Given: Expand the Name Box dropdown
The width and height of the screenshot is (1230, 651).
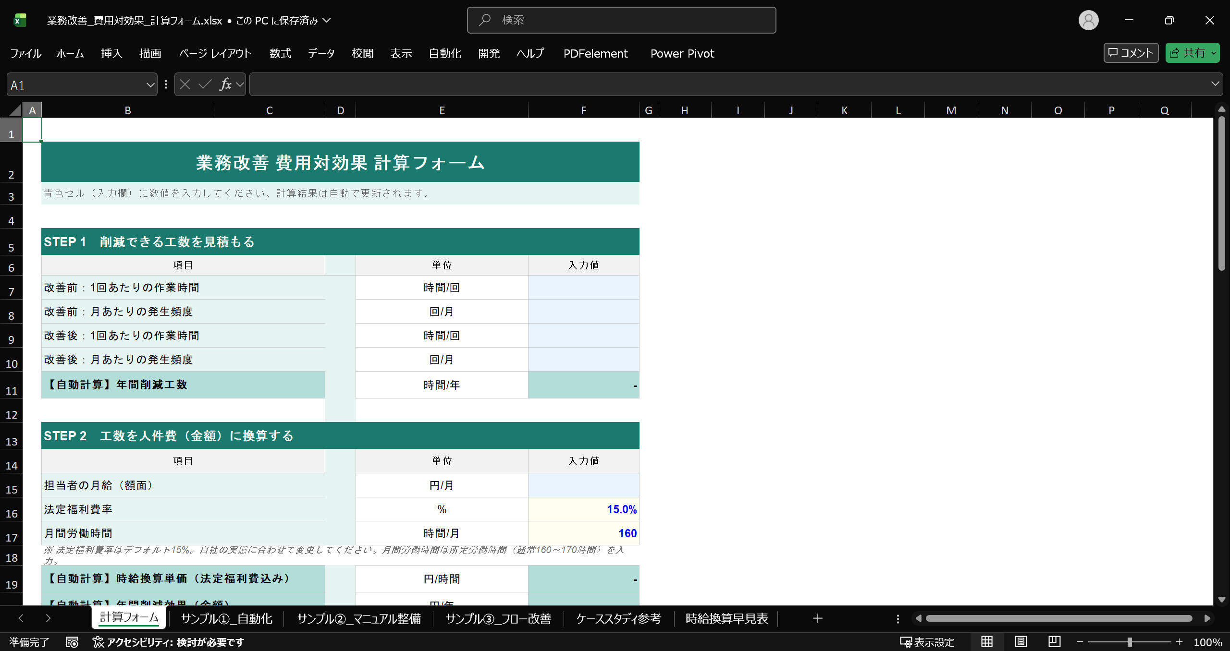Looking at the screenshot, I should coord(150,85).
